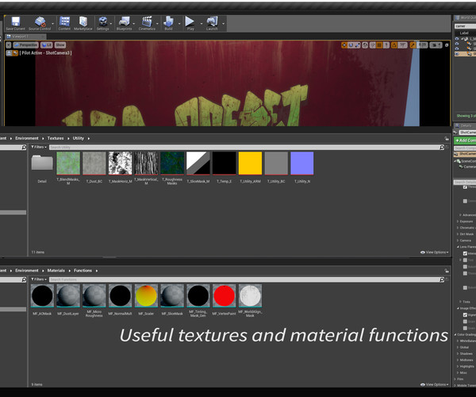Click the Build toolbar icon
Viewport: 476px width, 397px height.
coord(168,23)
